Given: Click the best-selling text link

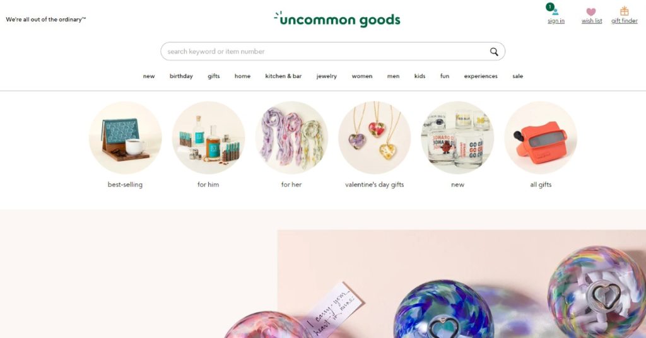Looking at the screenshot, I should coord(126,184).
